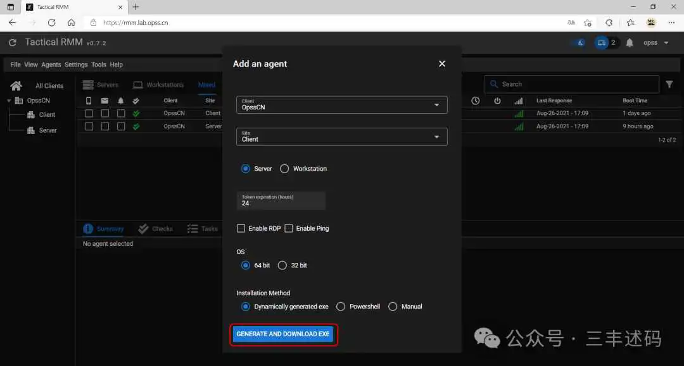684x366 pixels.
Task: Select the Workstation radio button
Action: point(284,168)
